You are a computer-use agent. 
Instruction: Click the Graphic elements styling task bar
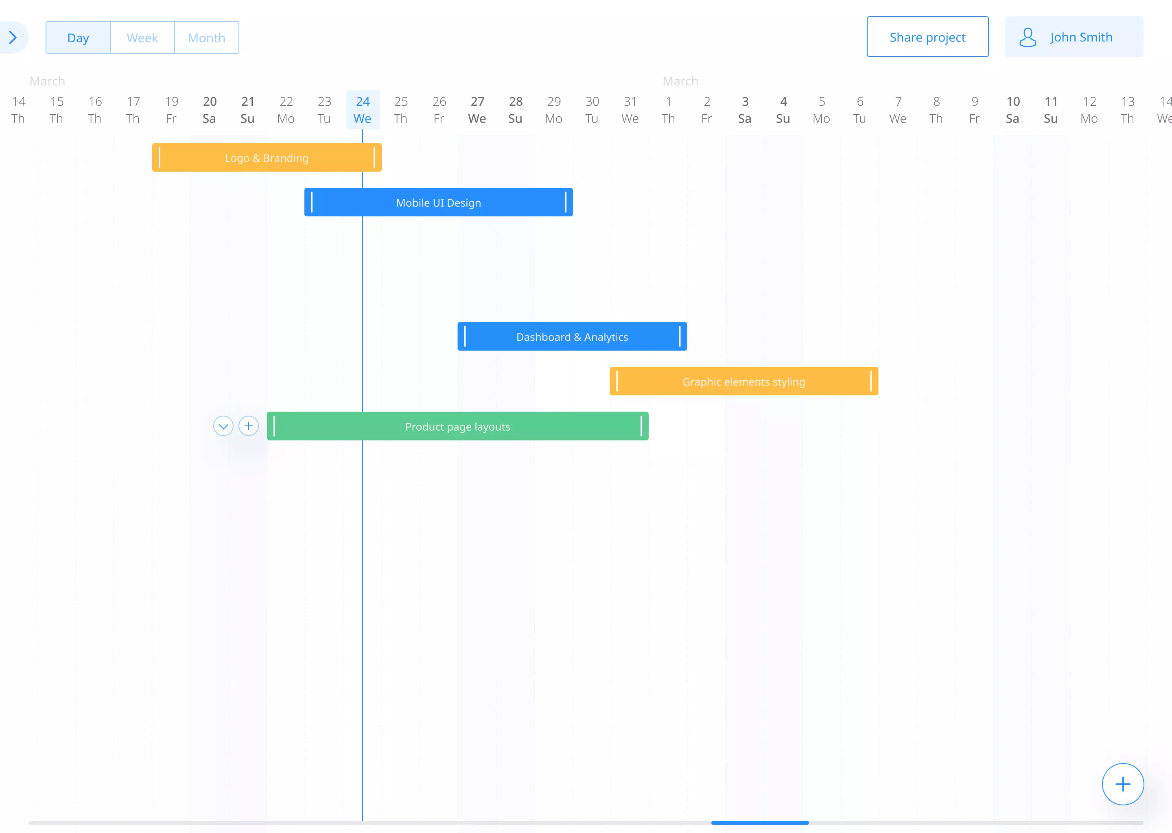pyautogui.click(x=743, y=381)
